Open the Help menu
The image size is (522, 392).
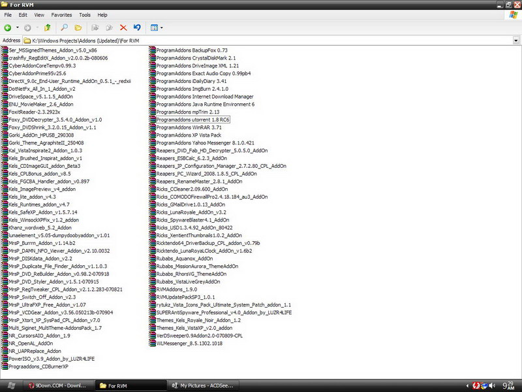pyautogui.click(x=102, y=15)
